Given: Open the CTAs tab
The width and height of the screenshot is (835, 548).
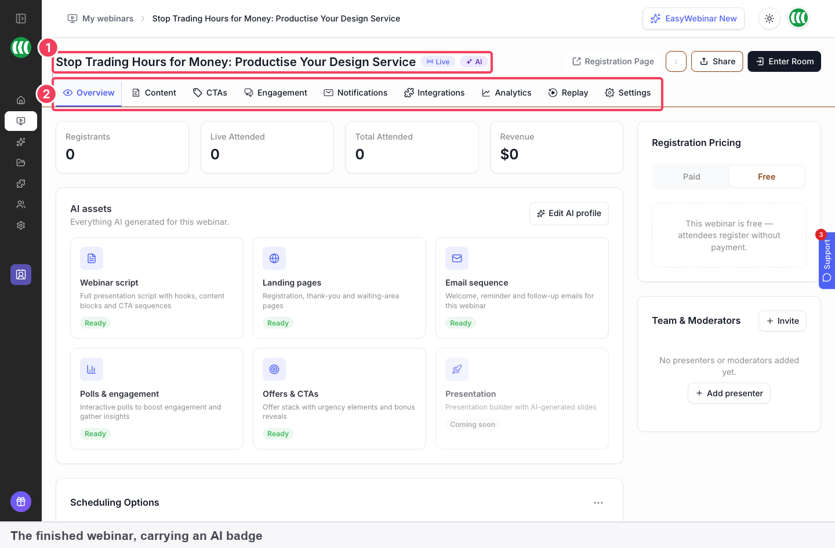Looking at the screenshot, I should click(x=210, y=93).
